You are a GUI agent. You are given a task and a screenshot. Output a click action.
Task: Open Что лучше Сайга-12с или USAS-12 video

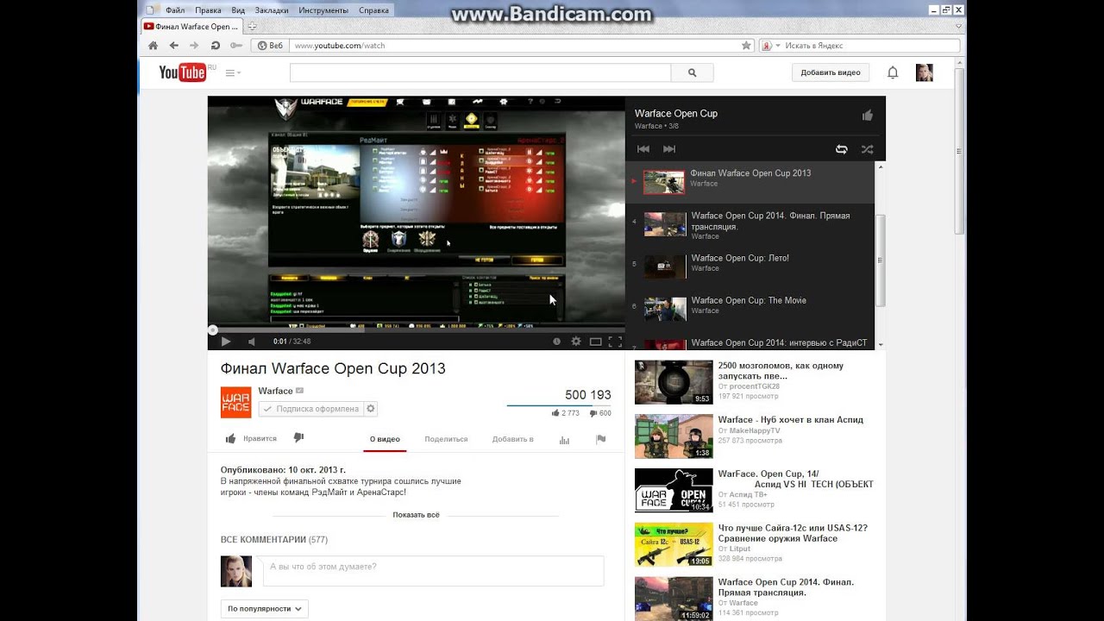pyautogui.click(x=793, y=533)
